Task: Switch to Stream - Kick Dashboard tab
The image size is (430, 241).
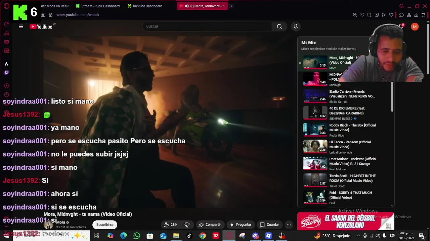Action: [98, 6]
